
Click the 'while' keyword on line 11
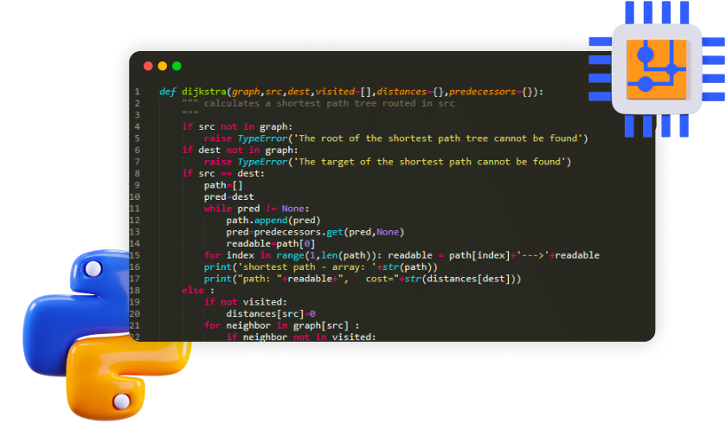217,209
